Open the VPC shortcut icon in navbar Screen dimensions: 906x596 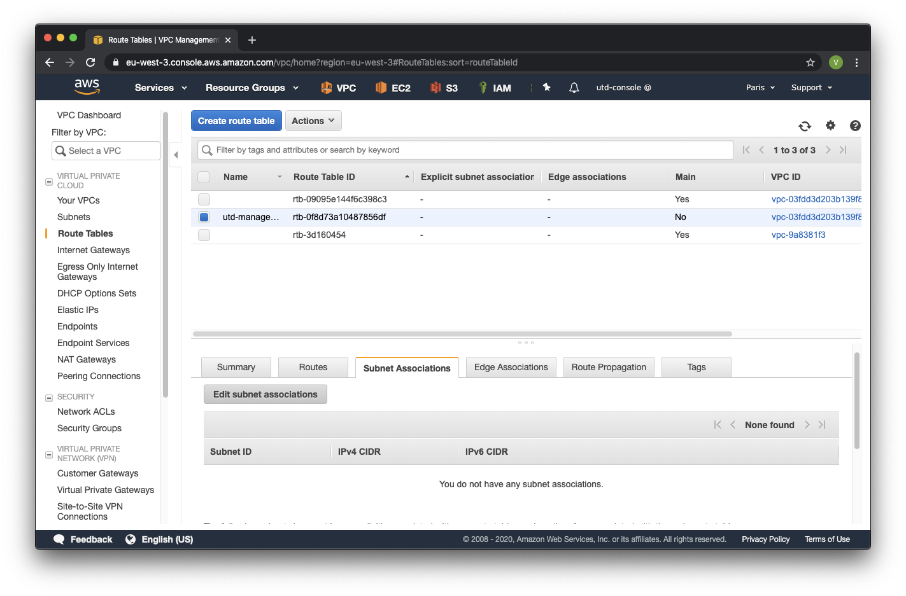click(338, 88)
